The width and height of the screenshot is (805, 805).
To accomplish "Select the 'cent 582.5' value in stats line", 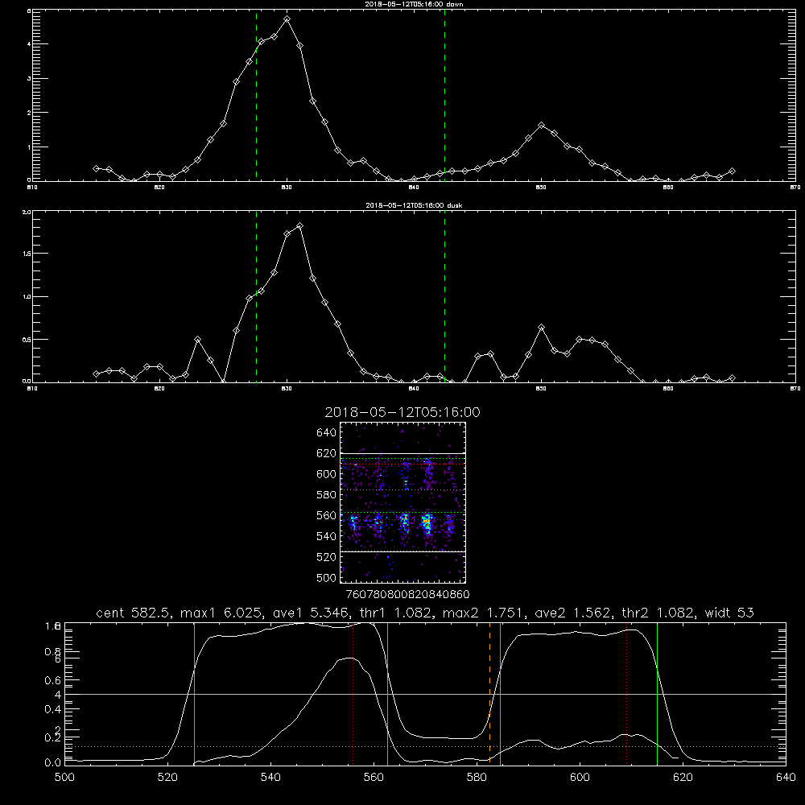I will 134,613.
